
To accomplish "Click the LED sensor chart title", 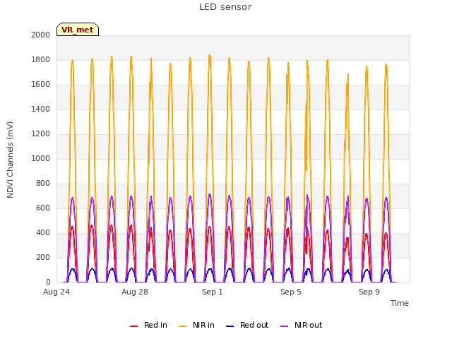I will click(225, 7).
